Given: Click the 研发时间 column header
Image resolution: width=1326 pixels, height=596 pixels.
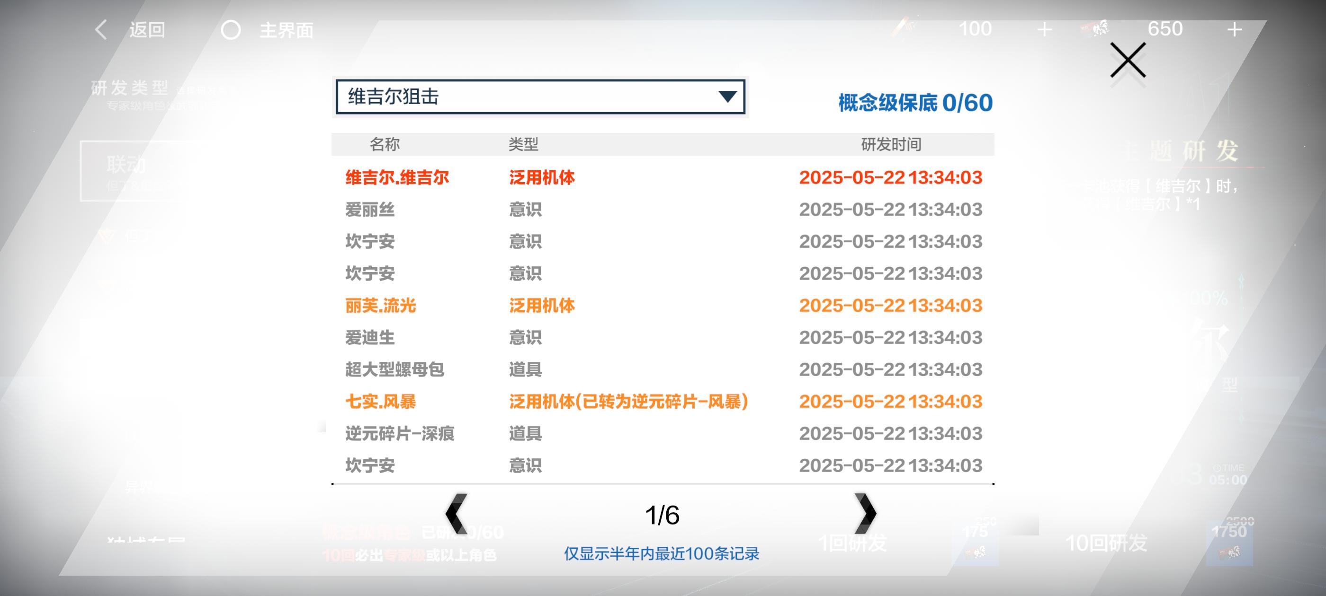Looking at the screenshot, I should [891, 144].
